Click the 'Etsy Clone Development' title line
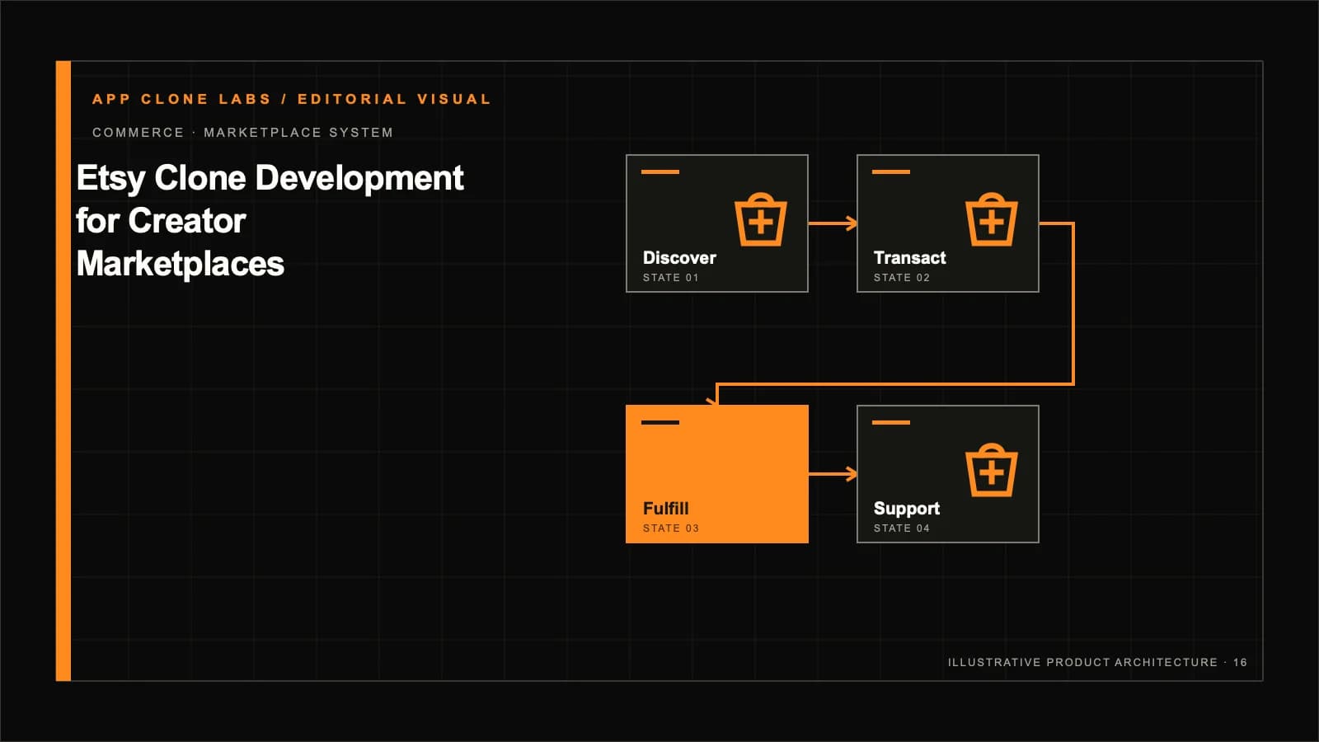 point(270,178)
